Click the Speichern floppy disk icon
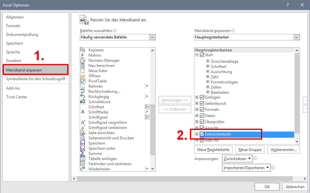310x193 pixels. click(83, 143)
